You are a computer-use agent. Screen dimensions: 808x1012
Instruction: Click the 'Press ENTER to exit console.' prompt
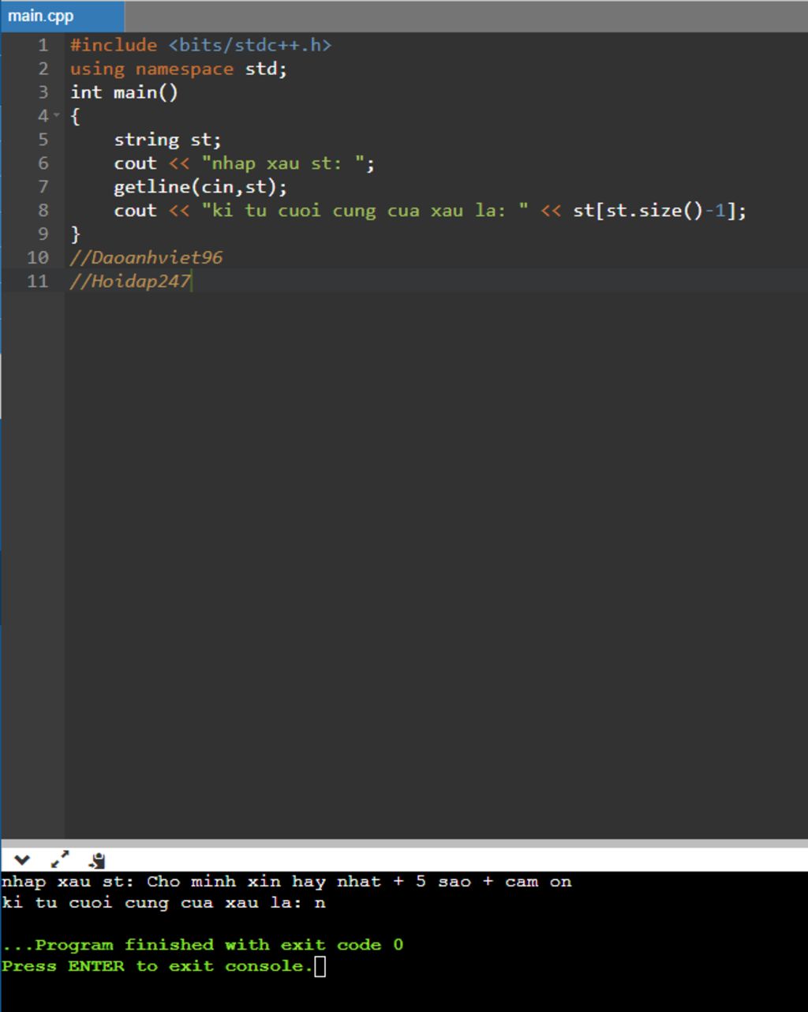pyautogui.click(x=157, y=966)
